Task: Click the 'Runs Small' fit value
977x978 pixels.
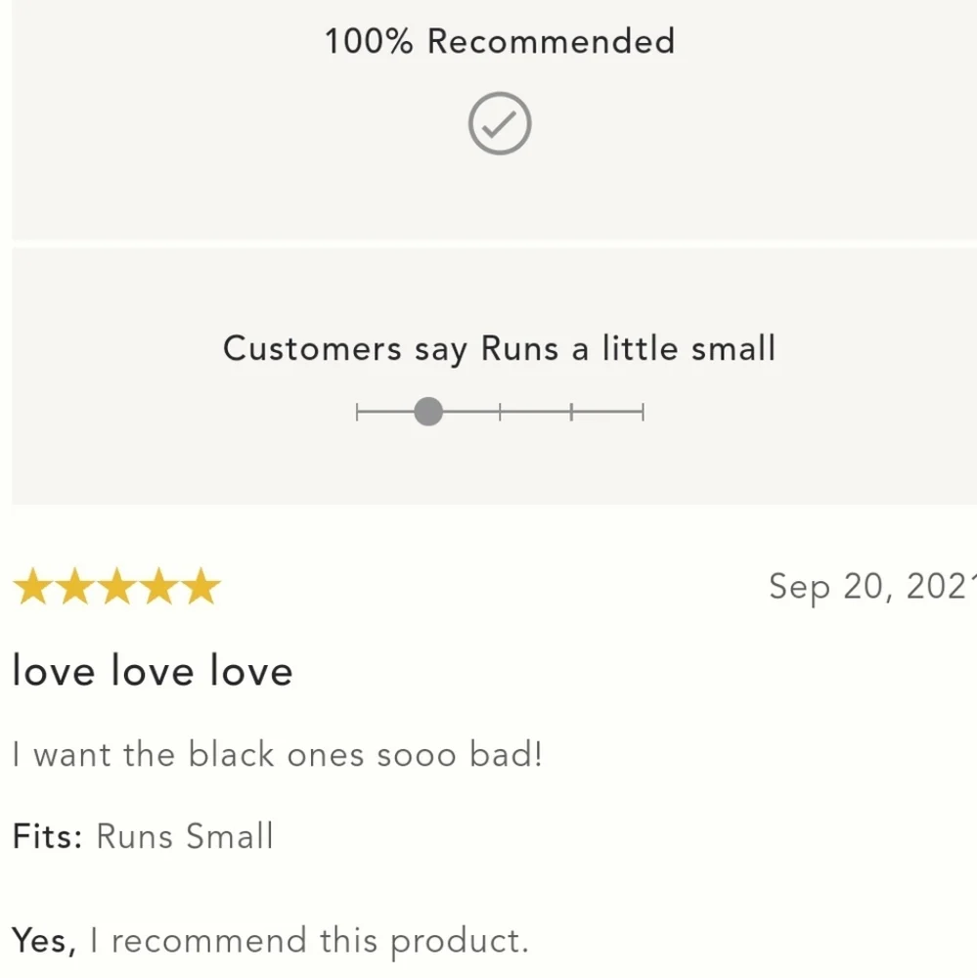Action: tap(185, 836)
